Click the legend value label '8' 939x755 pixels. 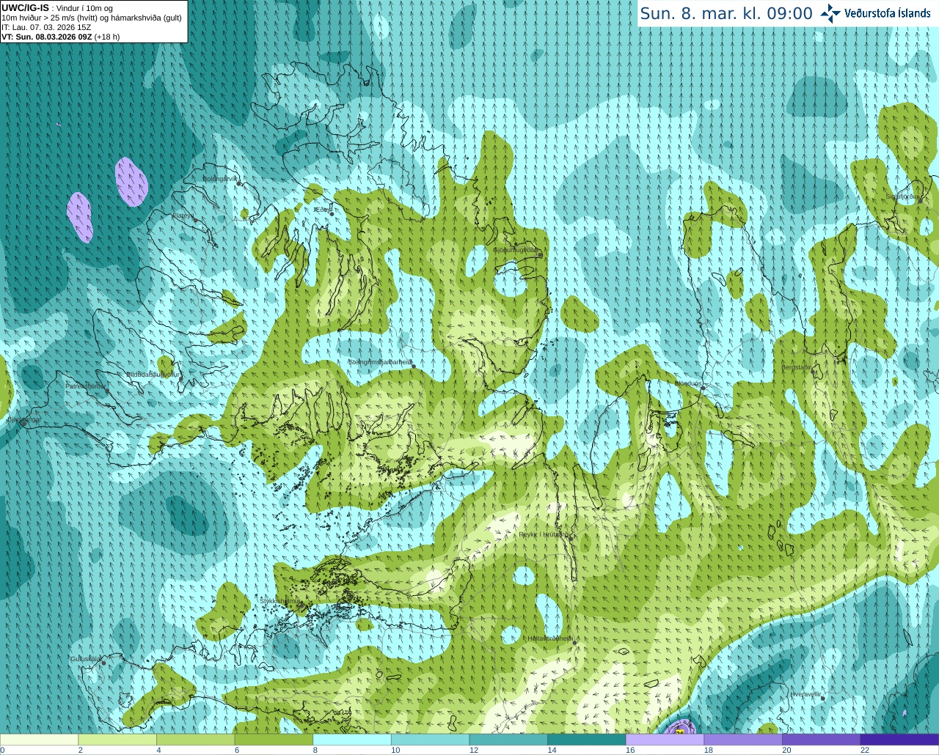(x=315, y=750)
